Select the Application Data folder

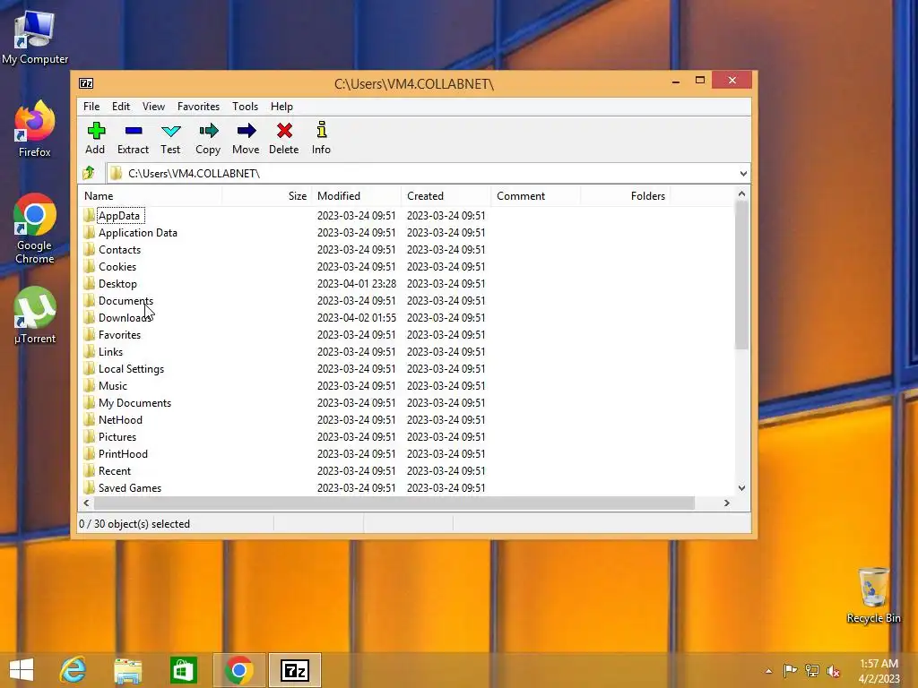(x=137, y=233)
